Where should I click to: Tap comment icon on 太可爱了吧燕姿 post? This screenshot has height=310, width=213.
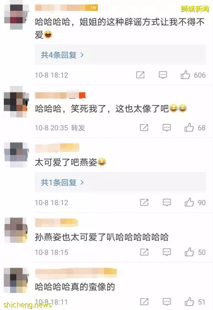tap(167, 202)
